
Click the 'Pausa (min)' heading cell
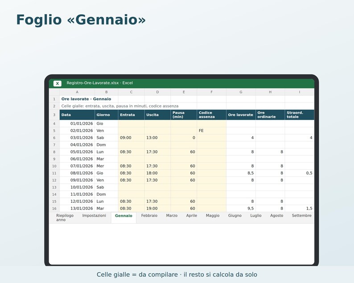(184, 115)
